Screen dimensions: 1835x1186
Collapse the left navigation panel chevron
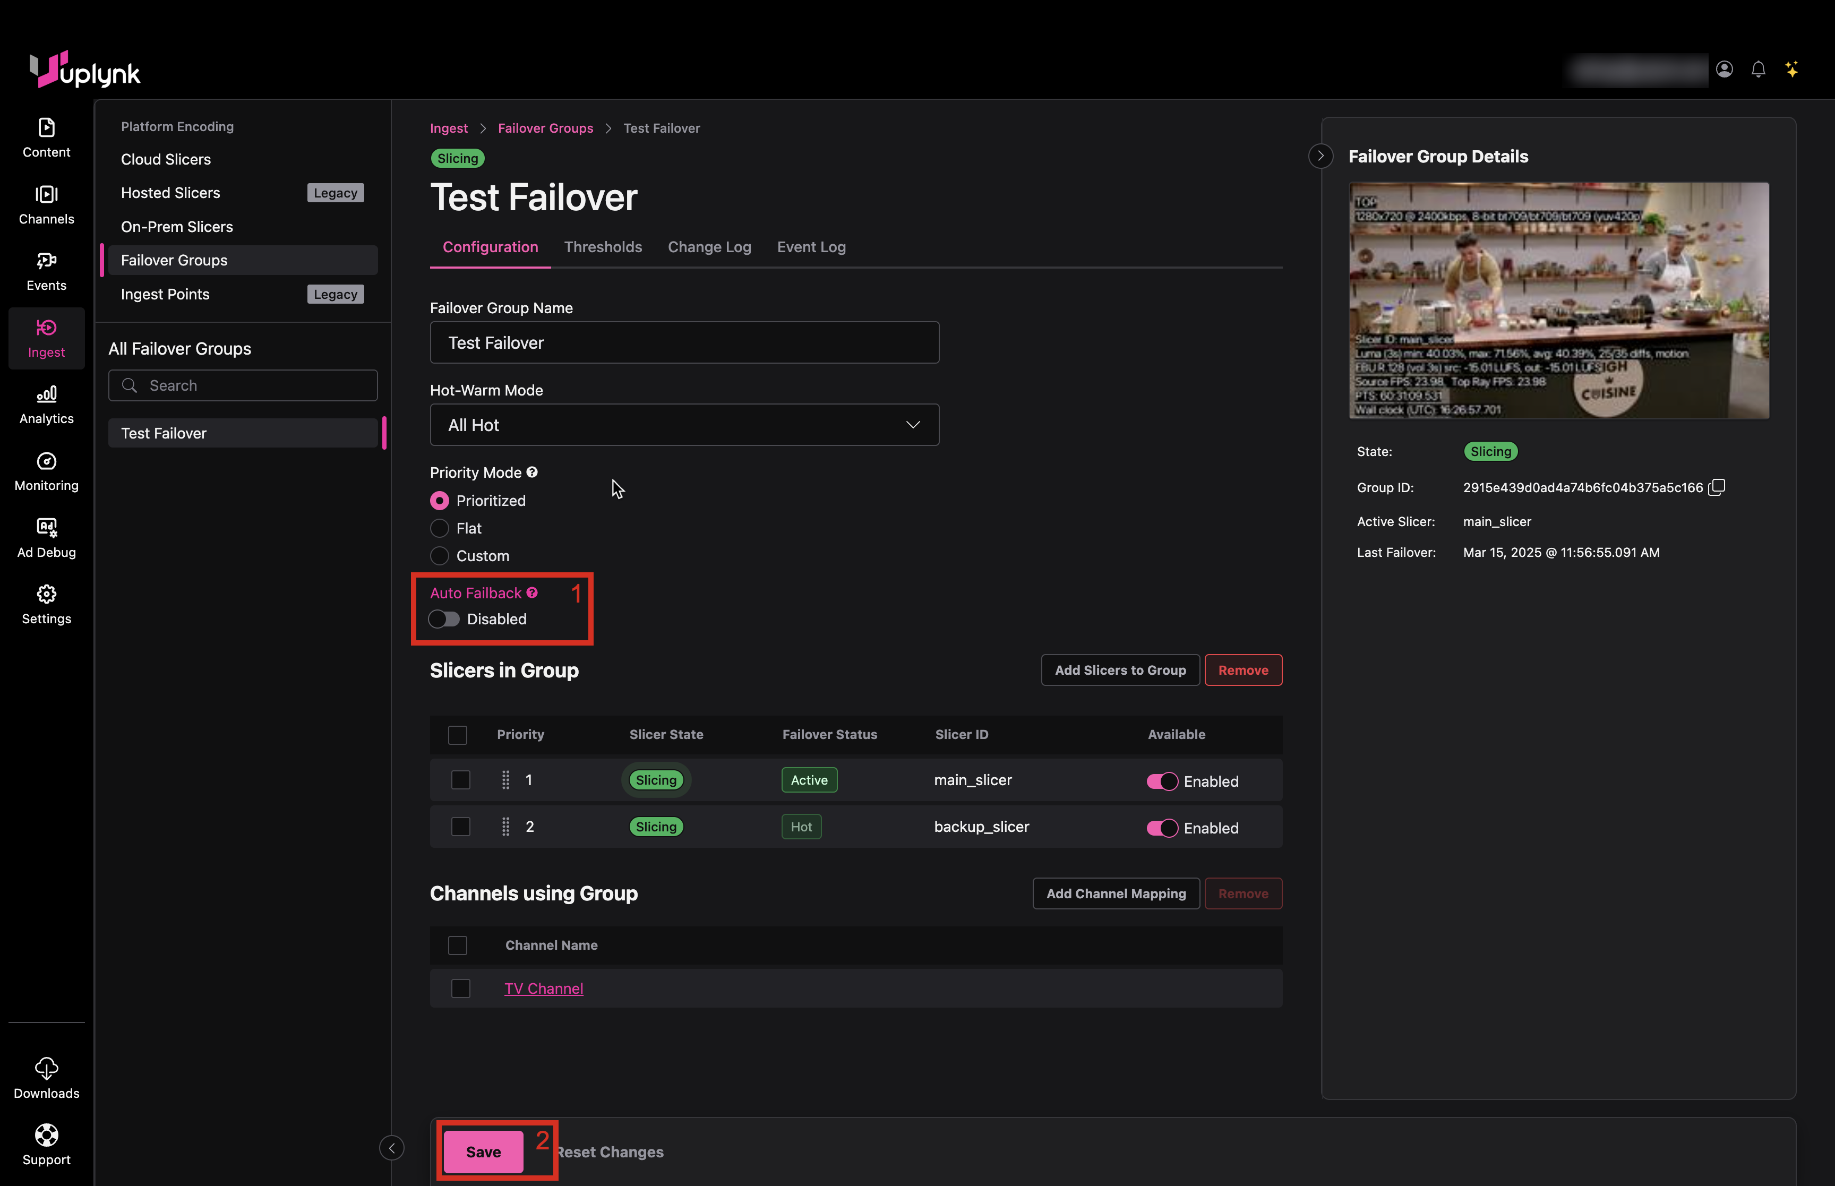[391, 1148]
